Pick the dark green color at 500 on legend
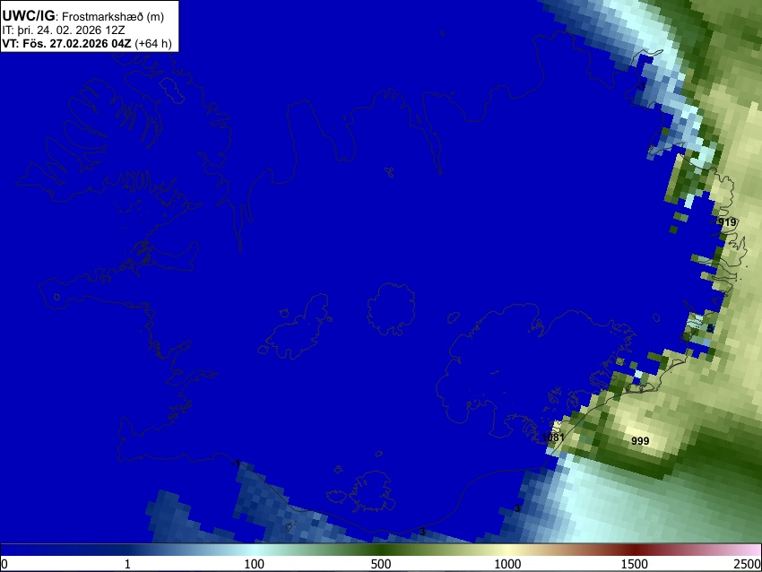The width and height of the screenshot is (762, 572). (381, 550)
